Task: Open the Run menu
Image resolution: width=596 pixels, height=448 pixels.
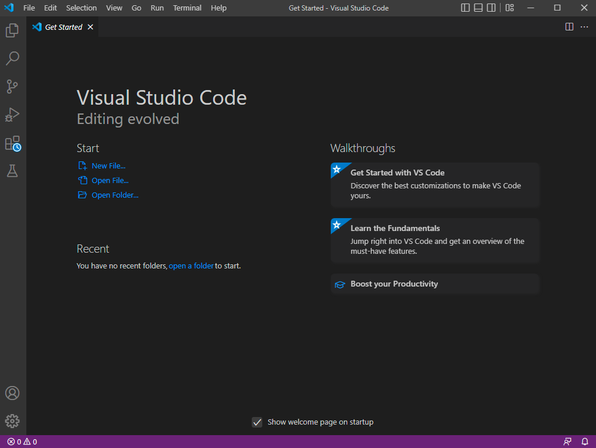Action: 157,8
